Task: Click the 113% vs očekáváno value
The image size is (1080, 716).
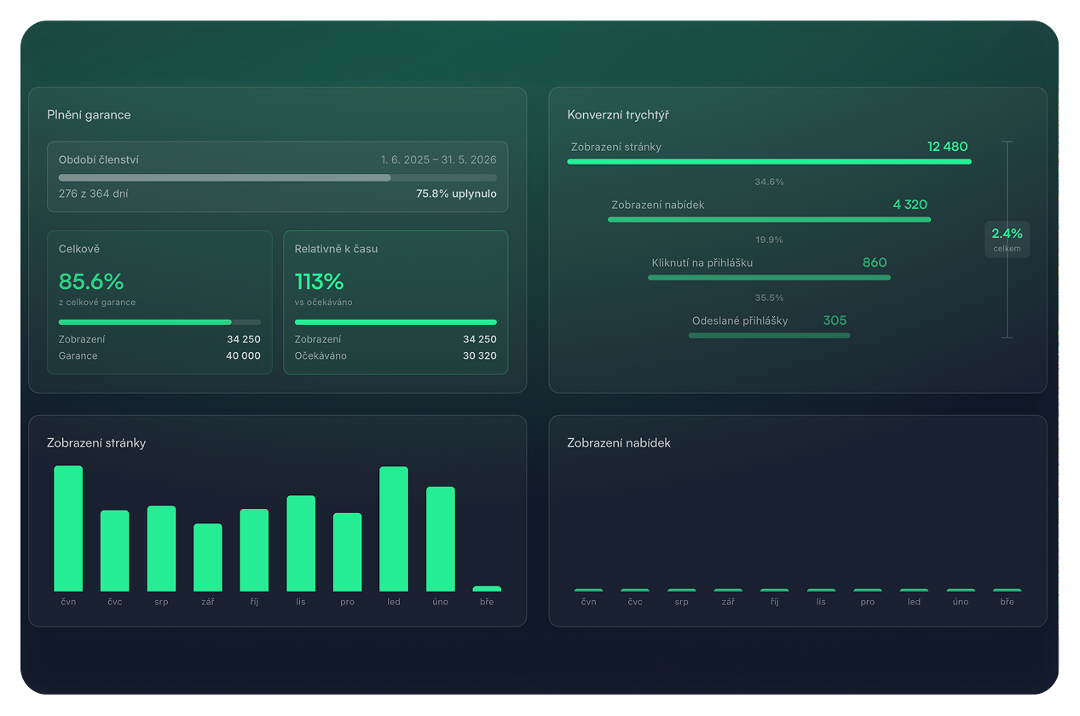Action: tap(319, 281)
